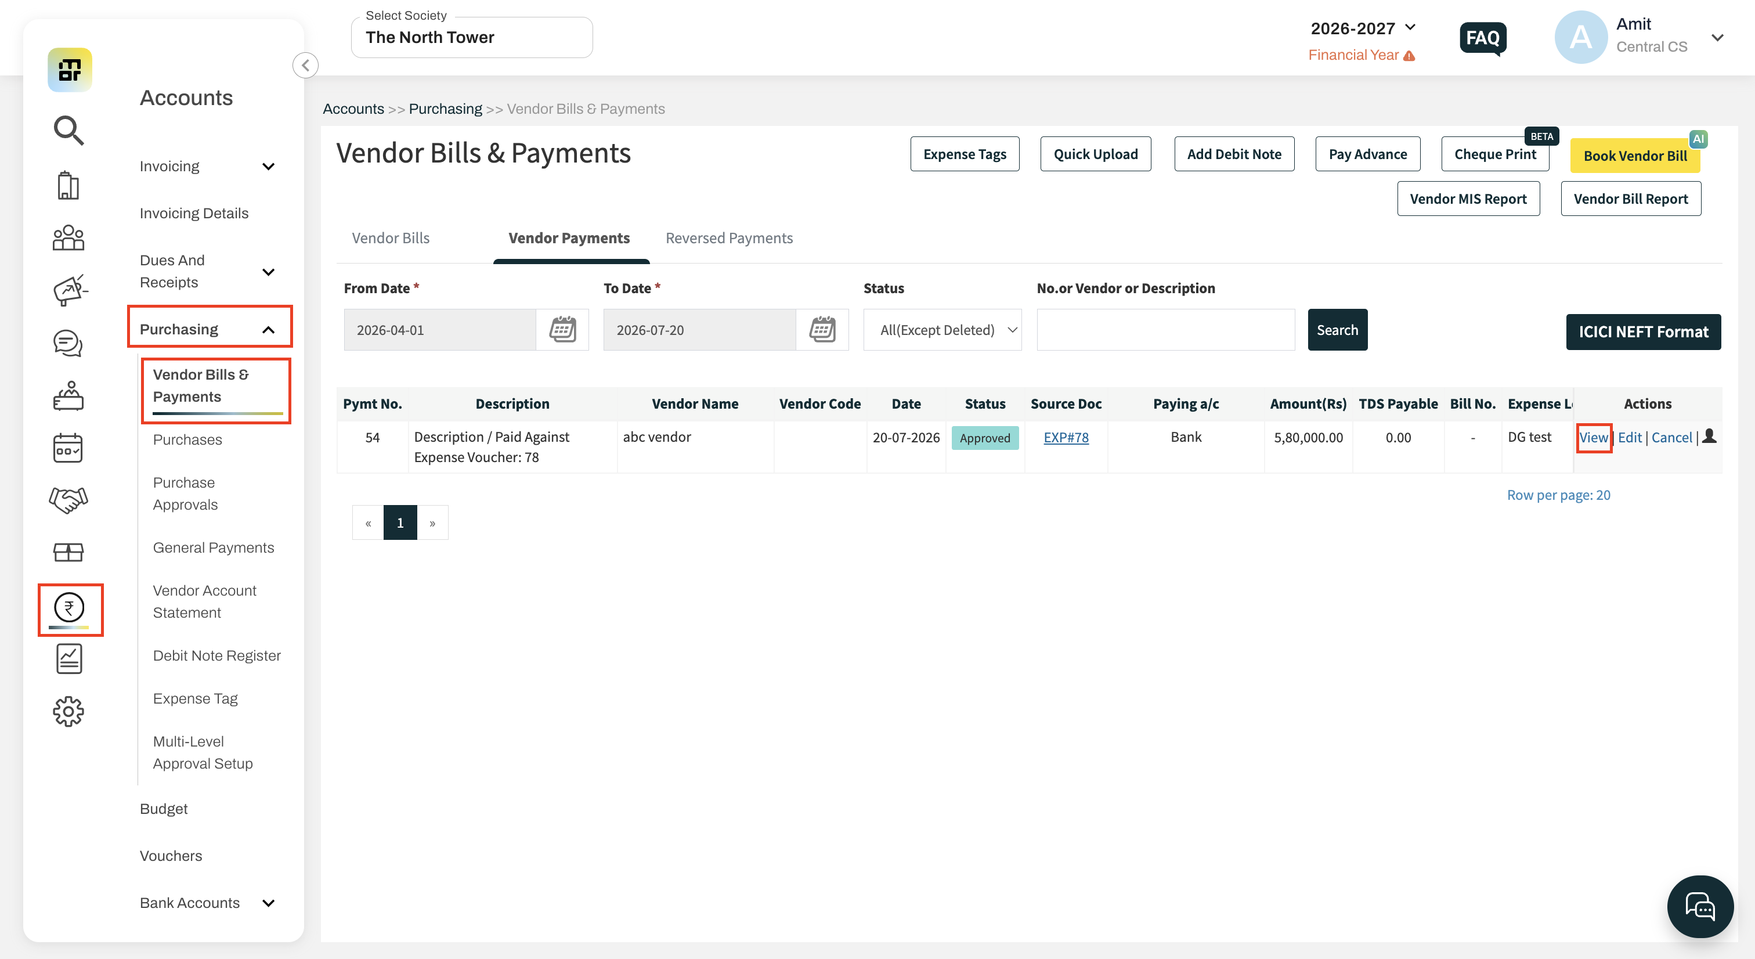Click the Purchasing breadcrumb link

pyautogui.click(x=446, y=109)
